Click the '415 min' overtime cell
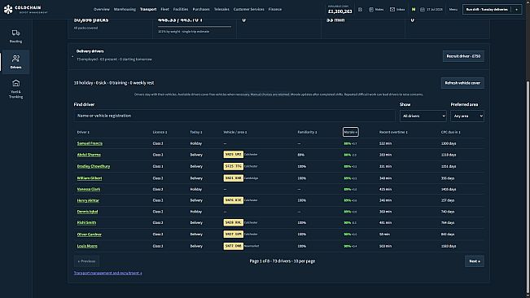This screenshot has height=298, width=530. 385,189
